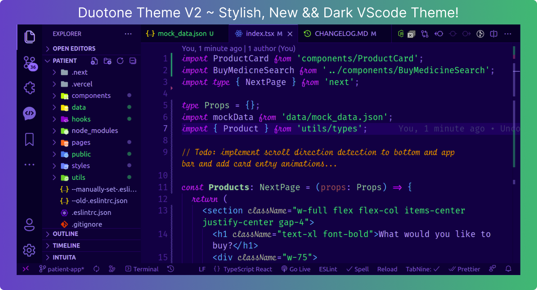Open the Extensions view
The height and width of the screenshot is (290, 537).
30,88
